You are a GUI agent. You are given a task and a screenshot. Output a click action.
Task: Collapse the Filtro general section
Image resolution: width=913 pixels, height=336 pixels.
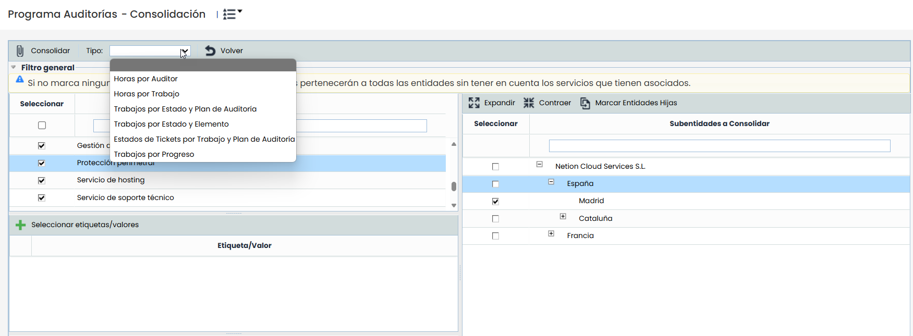click(14, 67)
